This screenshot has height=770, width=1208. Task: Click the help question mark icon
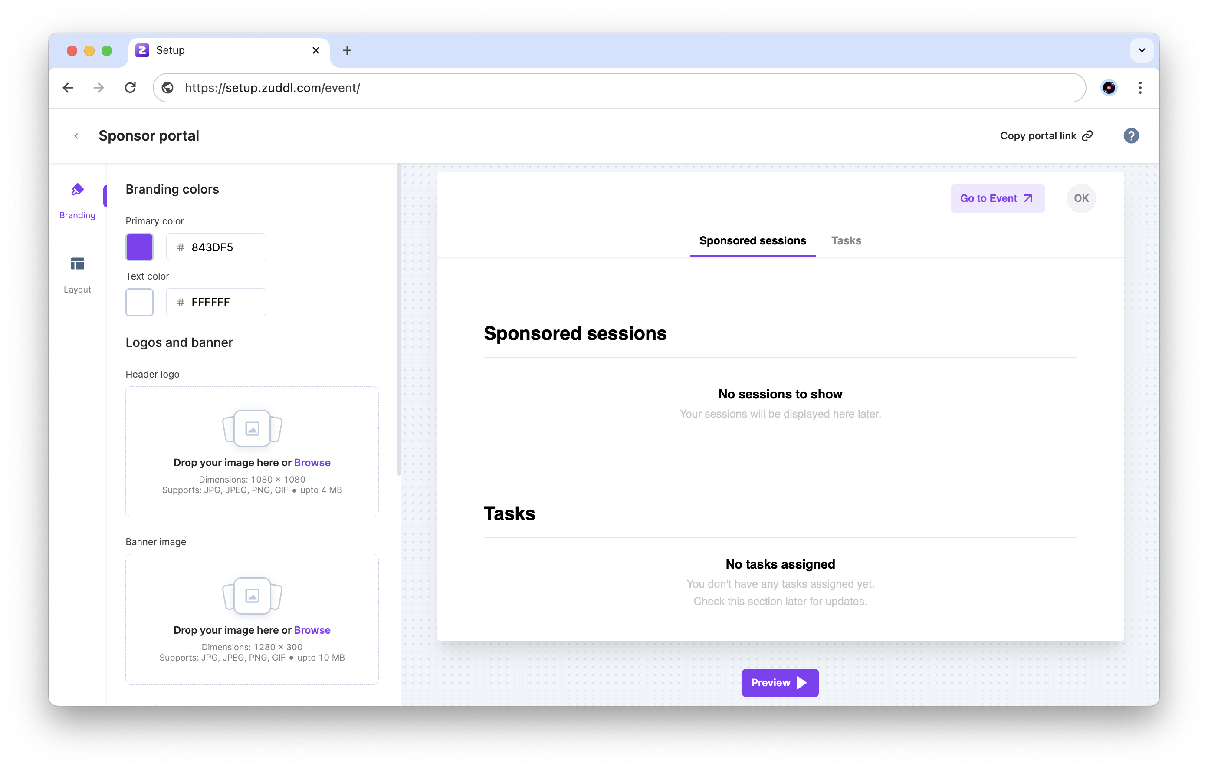click(x=1131, y=135)
